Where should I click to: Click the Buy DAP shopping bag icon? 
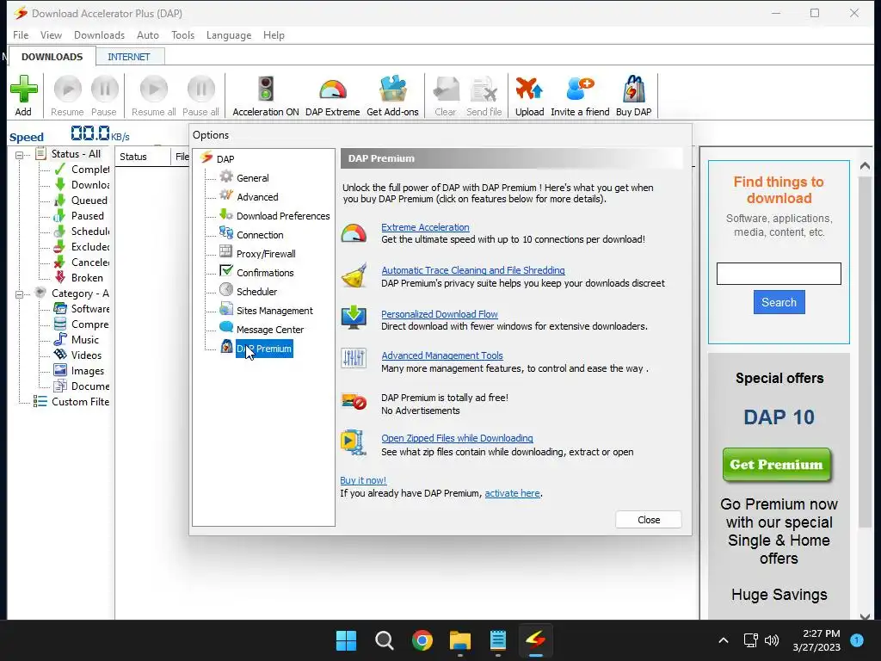coord(633,89)
